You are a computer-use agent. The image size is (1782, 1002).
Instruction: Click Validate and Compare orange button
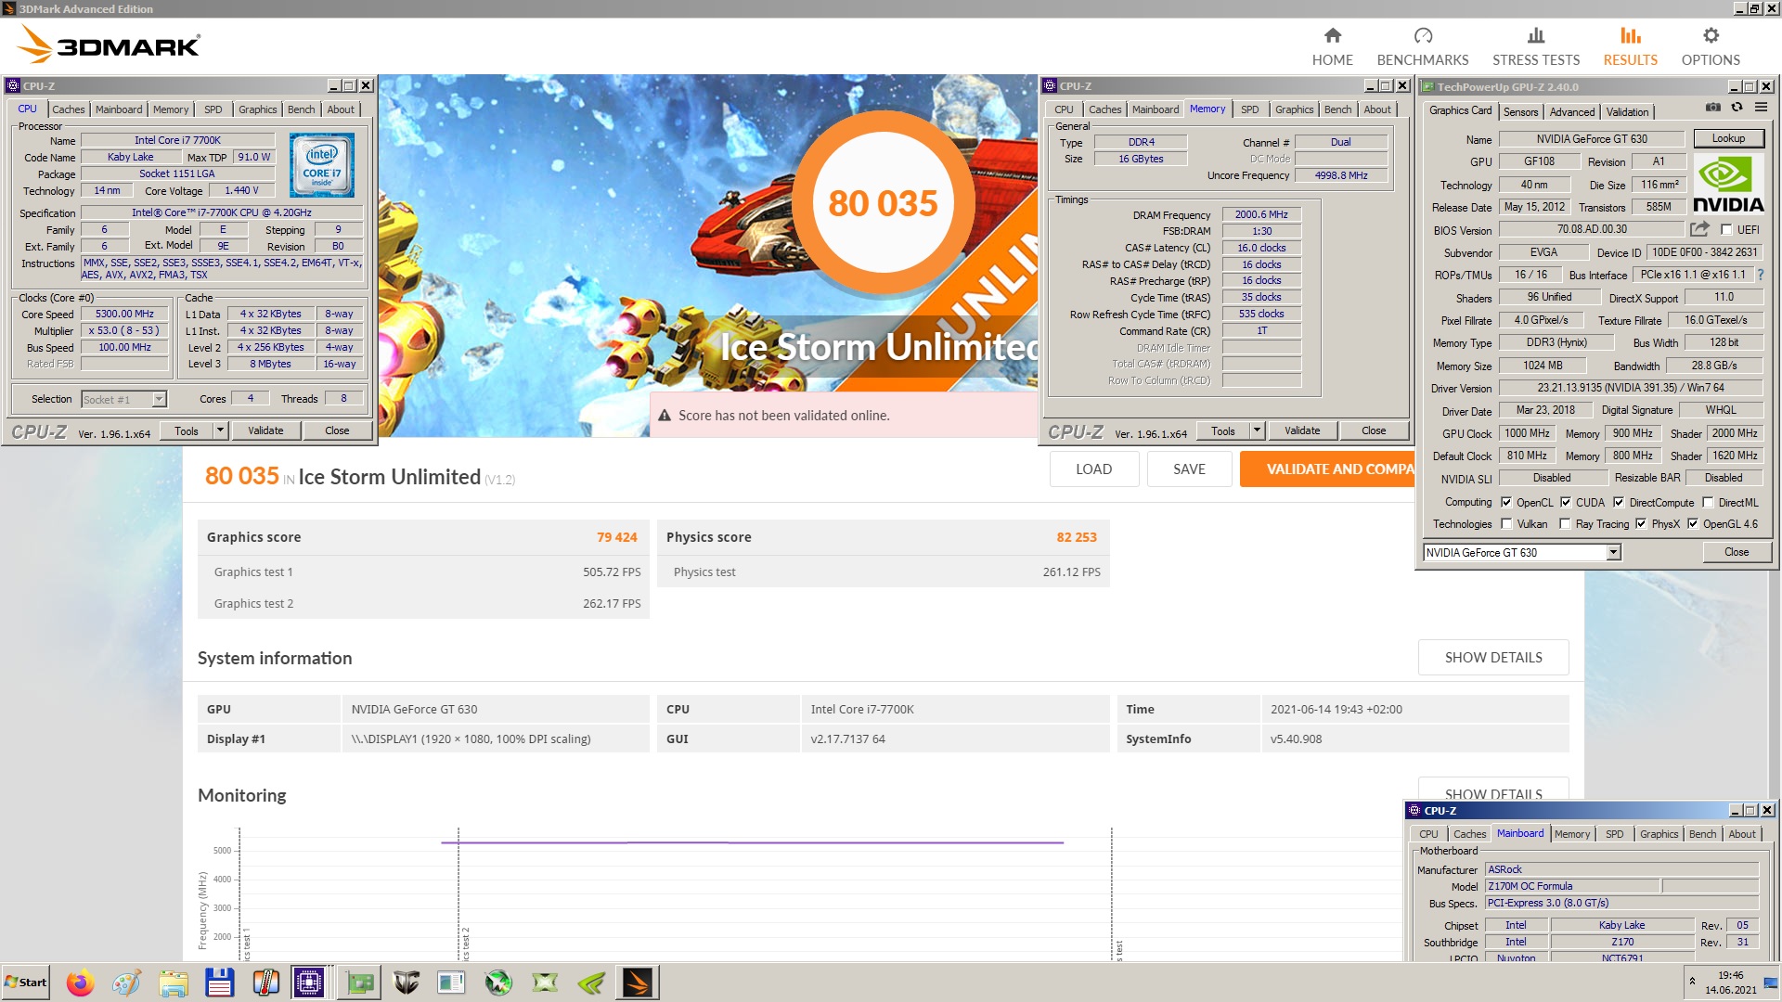tap(1327, 469)
